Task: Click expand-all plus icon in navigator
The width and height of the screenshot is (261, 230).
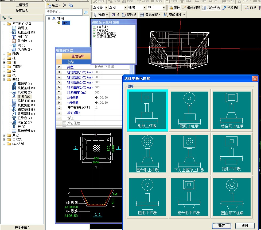Action: coord(4,17)
